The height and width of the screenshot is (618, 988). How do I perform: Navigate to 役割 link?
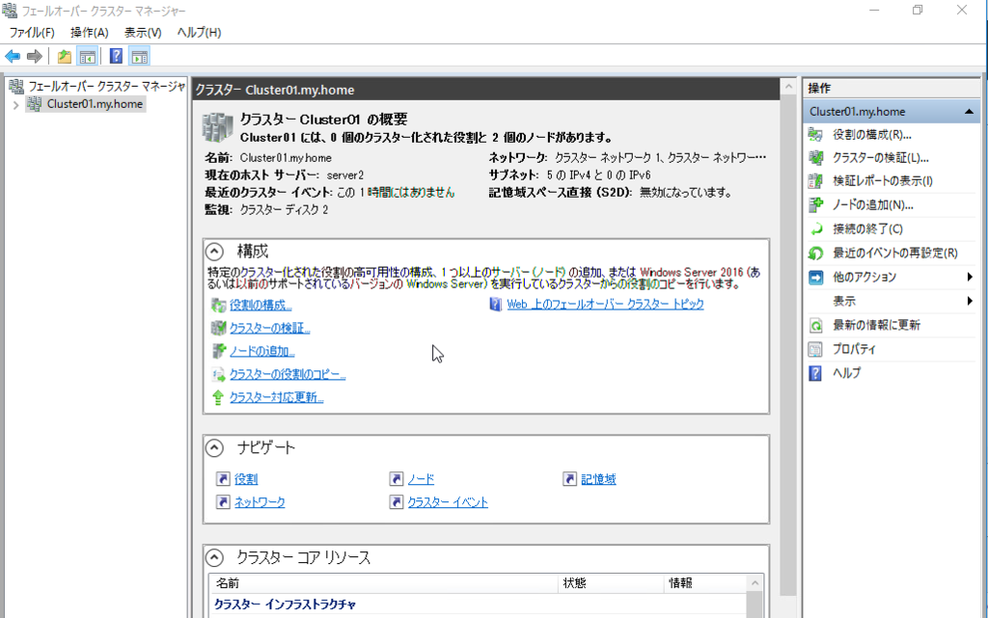pos(246,479)
